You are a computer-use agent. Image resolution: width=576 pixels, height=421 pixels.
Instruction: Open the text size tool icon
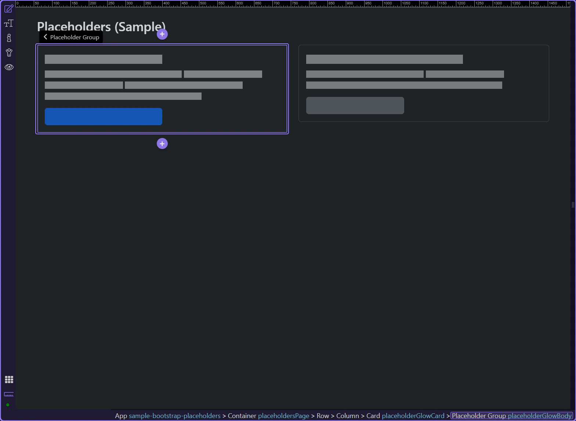tap(9, 23)
